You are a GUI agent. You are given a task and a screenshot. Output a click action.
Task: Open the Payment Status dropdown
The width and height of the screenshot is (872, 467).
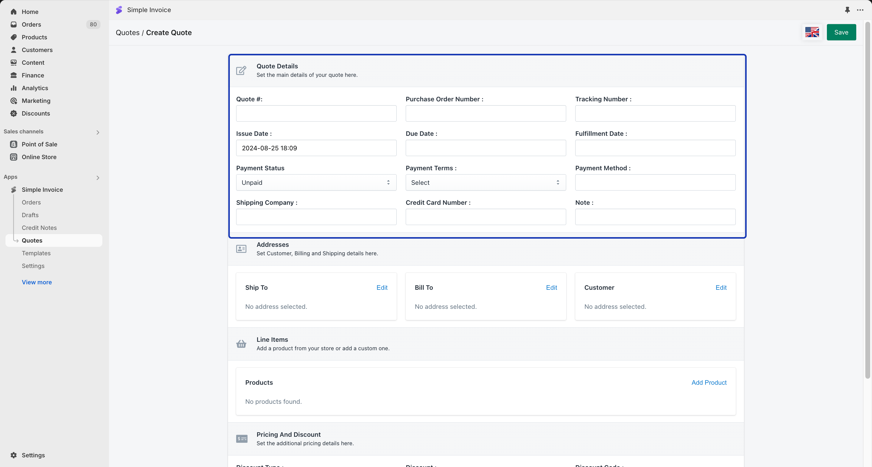316,183
